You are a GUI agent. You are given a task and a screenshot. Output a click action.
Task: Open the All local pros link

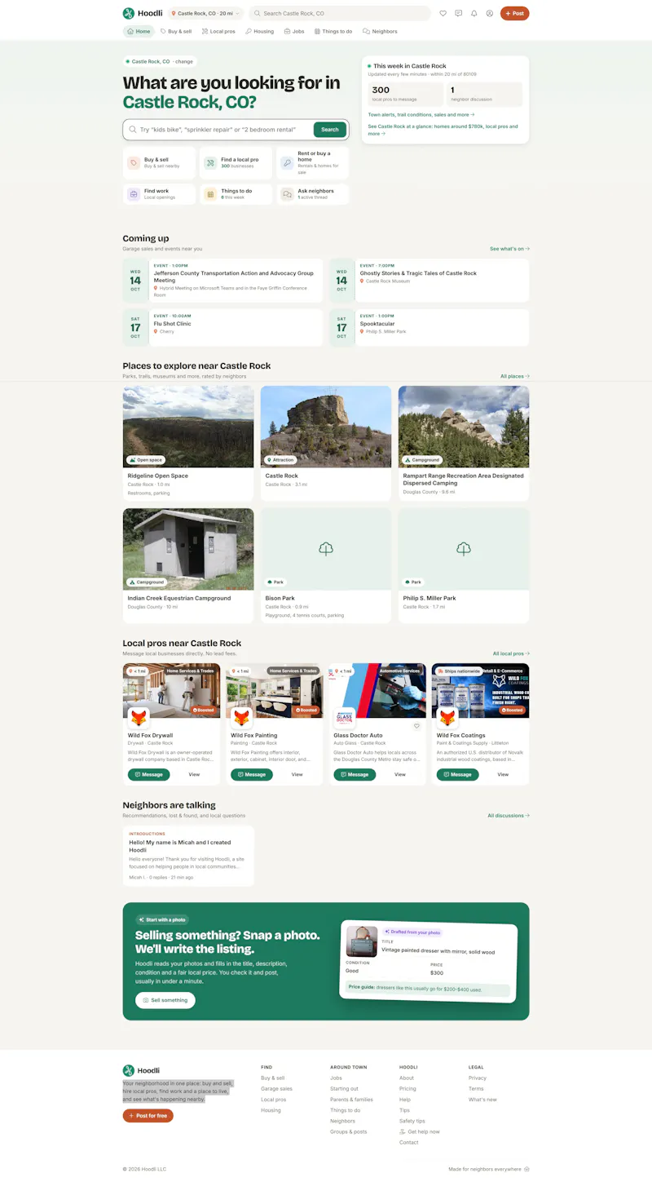click(511, 653)
